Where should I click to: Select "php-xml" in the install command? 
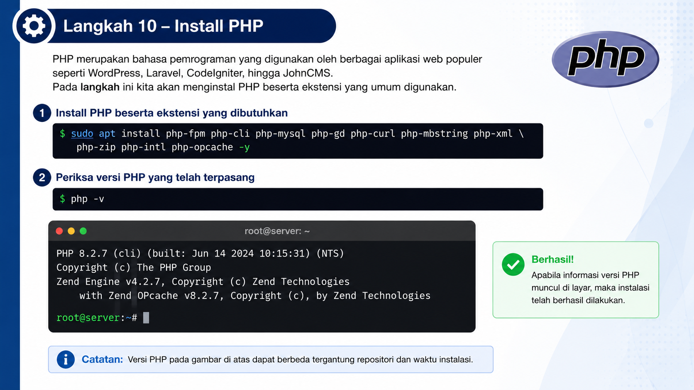493,133
